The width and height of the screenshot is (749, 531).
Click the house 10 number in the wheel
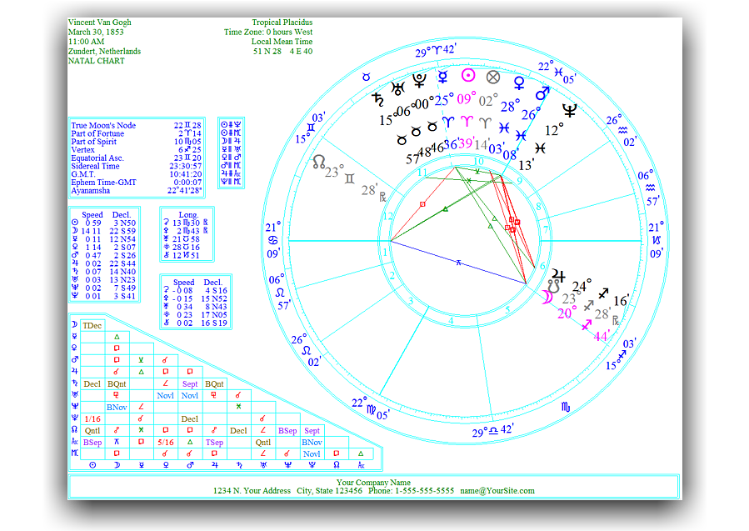coord(479,161)
